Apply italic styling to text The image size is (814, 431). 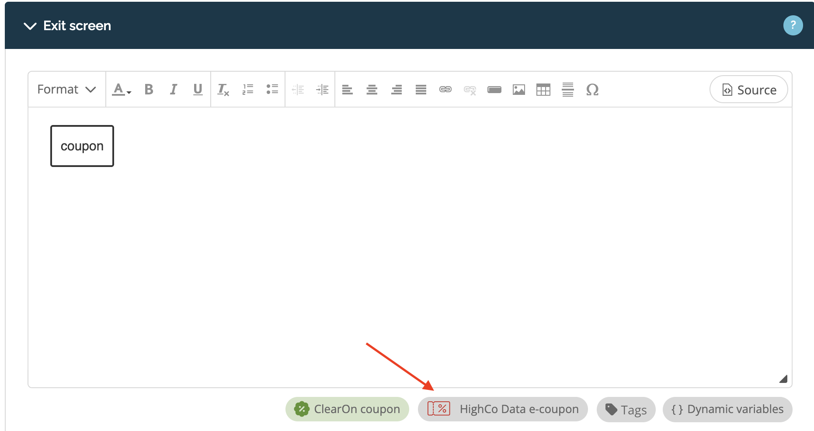click(x=174, y=89)
